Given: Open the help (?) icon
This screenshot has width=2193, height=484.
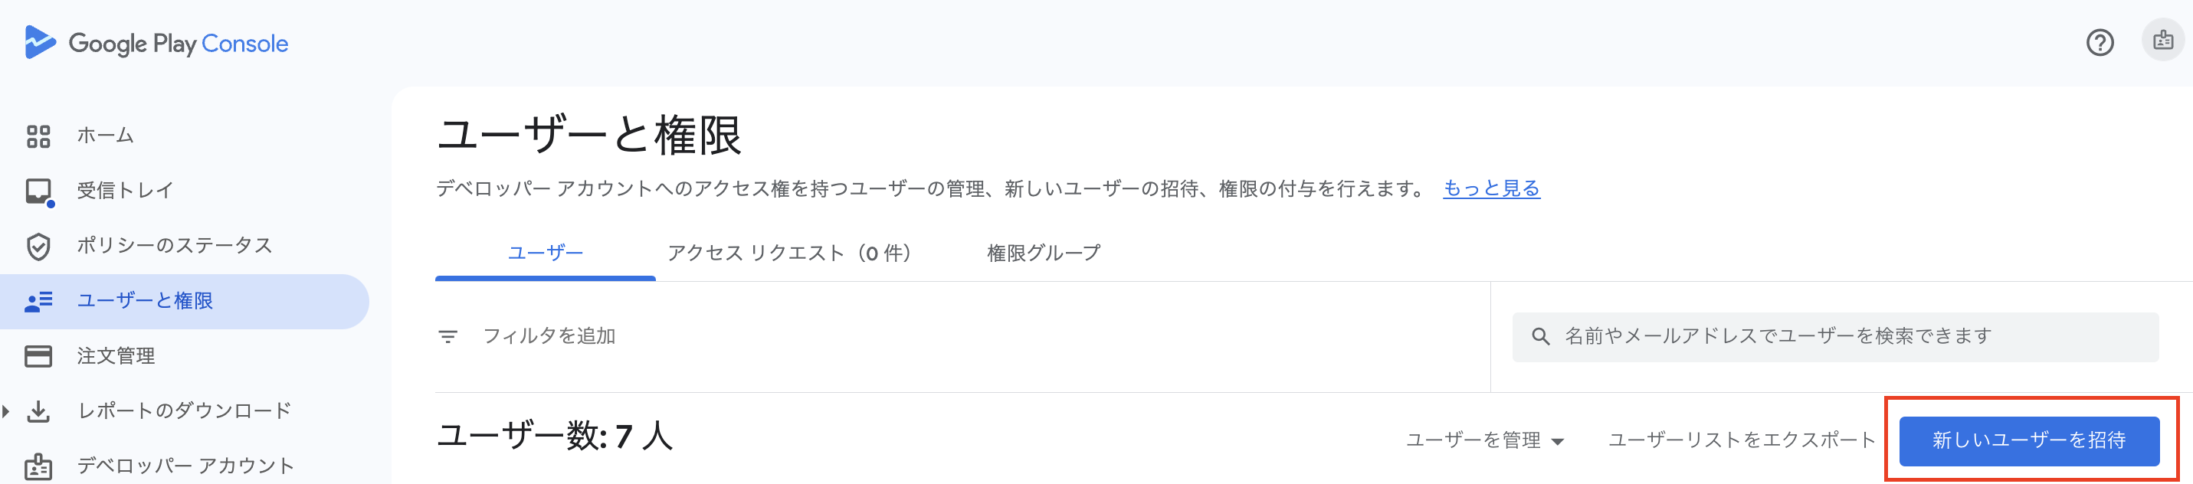Looking at the screenshot, I should point(2101,41).
